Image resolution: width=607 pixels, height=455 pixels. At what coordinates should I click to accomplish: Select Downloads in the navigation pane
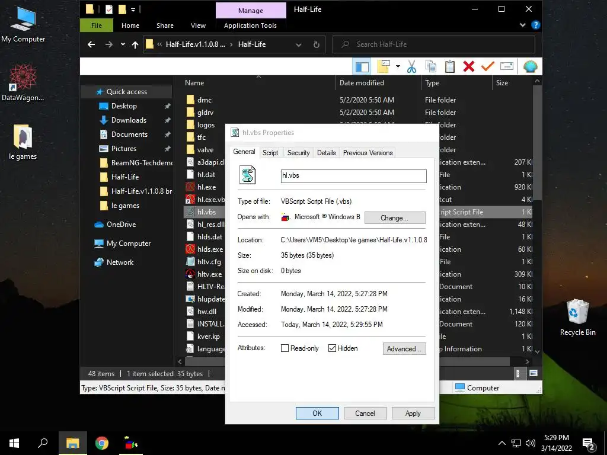[129, 120]
